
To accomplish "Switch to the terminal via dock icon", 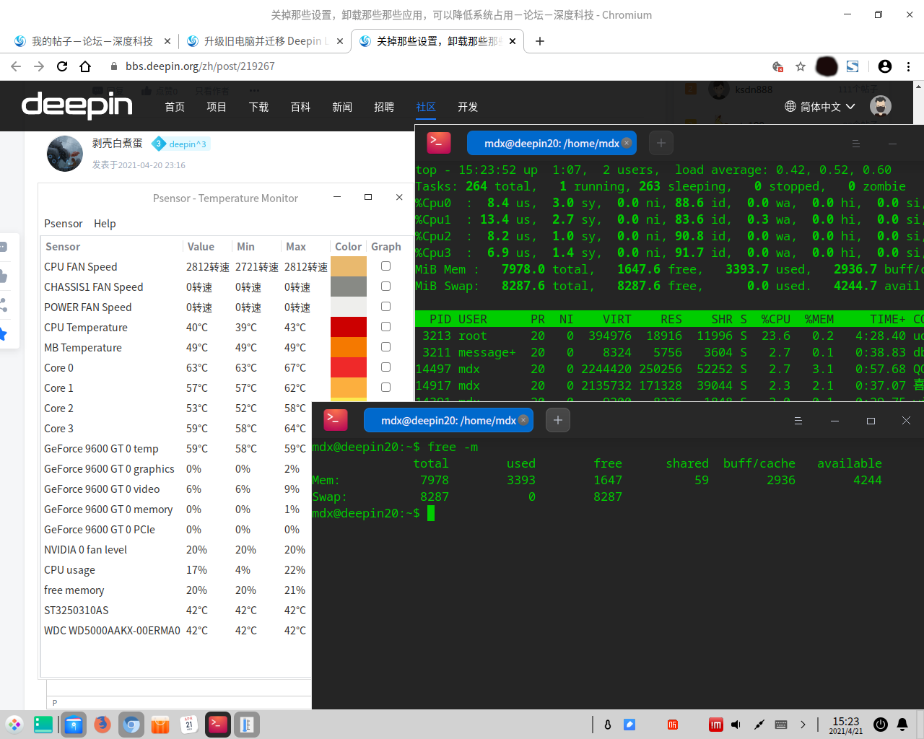I will [x=218, y=725].
